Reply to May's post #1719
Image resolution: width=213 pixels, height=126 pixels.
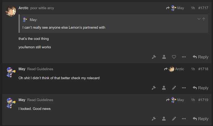[201, 119]
